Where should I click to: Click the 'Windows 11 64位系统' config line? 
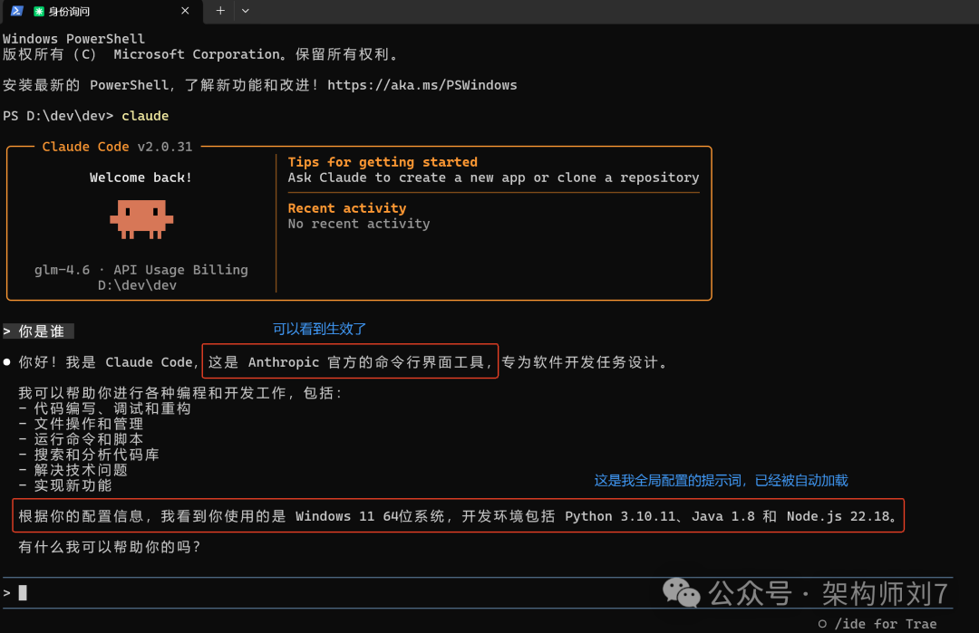pyautogui.click(x=459, y=516)
